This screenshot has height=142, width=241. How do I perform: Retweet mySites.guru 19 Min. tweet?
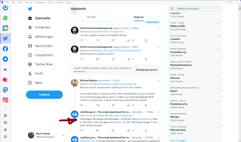97,131
